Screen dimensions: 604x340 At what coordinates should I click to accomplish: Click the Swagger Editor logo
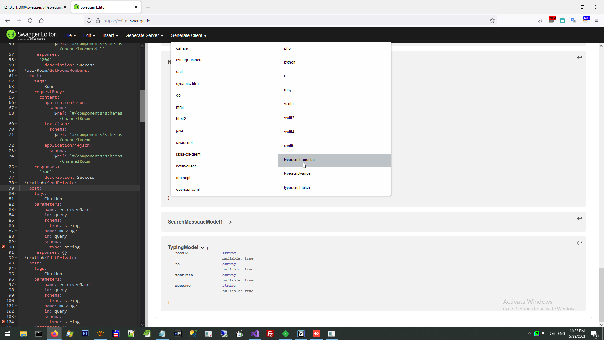(x=11, y=35)
